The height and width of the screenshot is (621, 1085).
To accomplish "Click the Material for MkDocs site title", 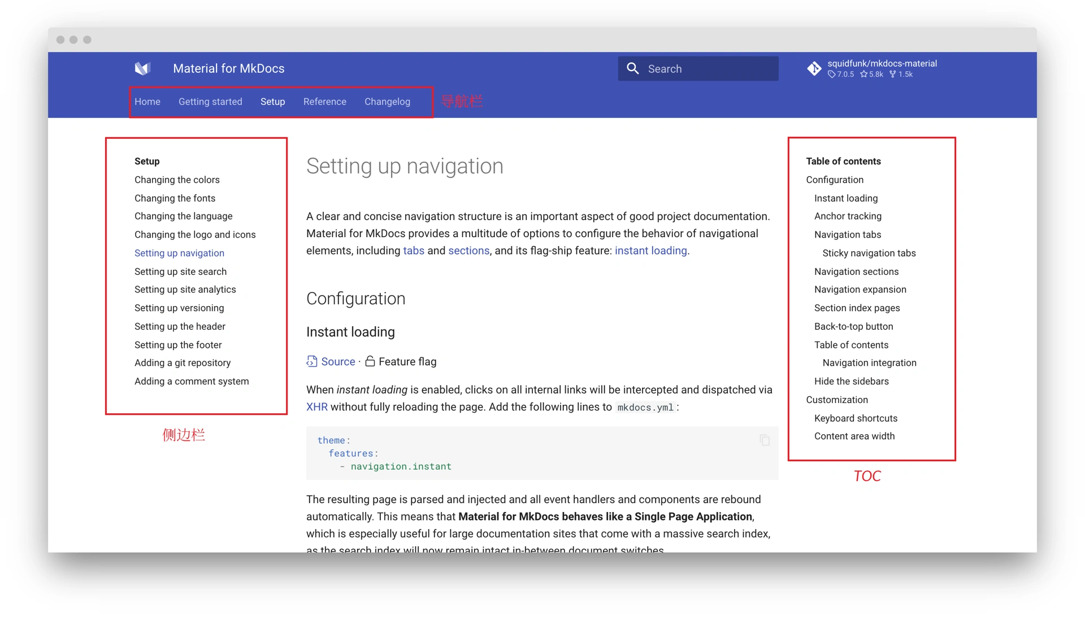I will 229,68.
